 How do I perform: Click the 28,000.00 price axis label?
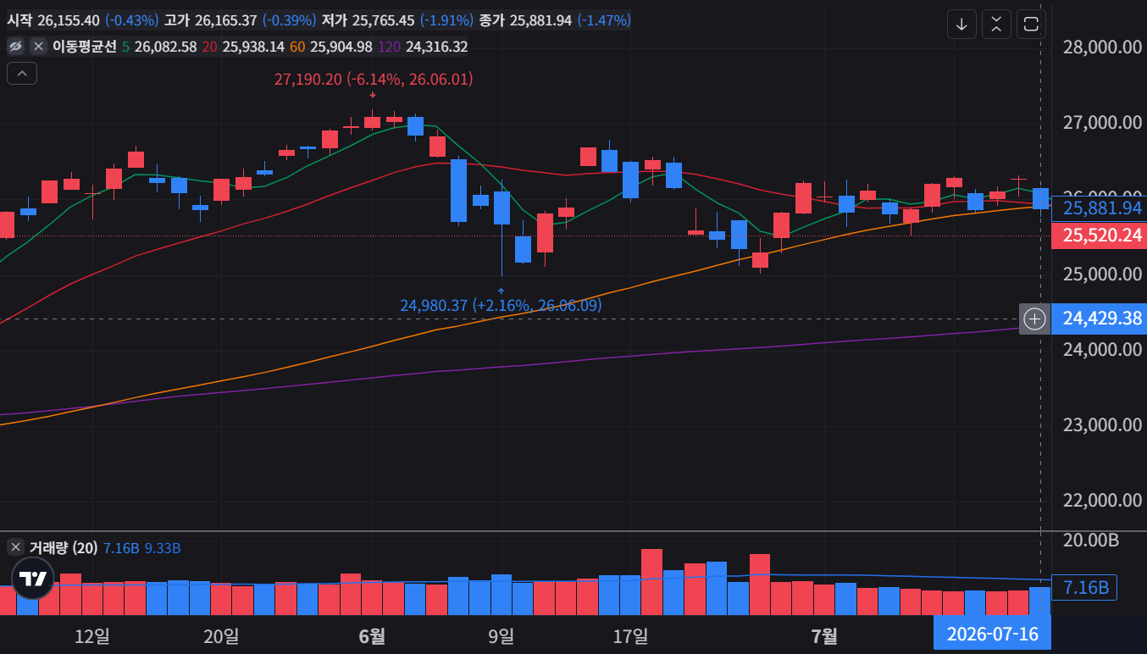1102,47
